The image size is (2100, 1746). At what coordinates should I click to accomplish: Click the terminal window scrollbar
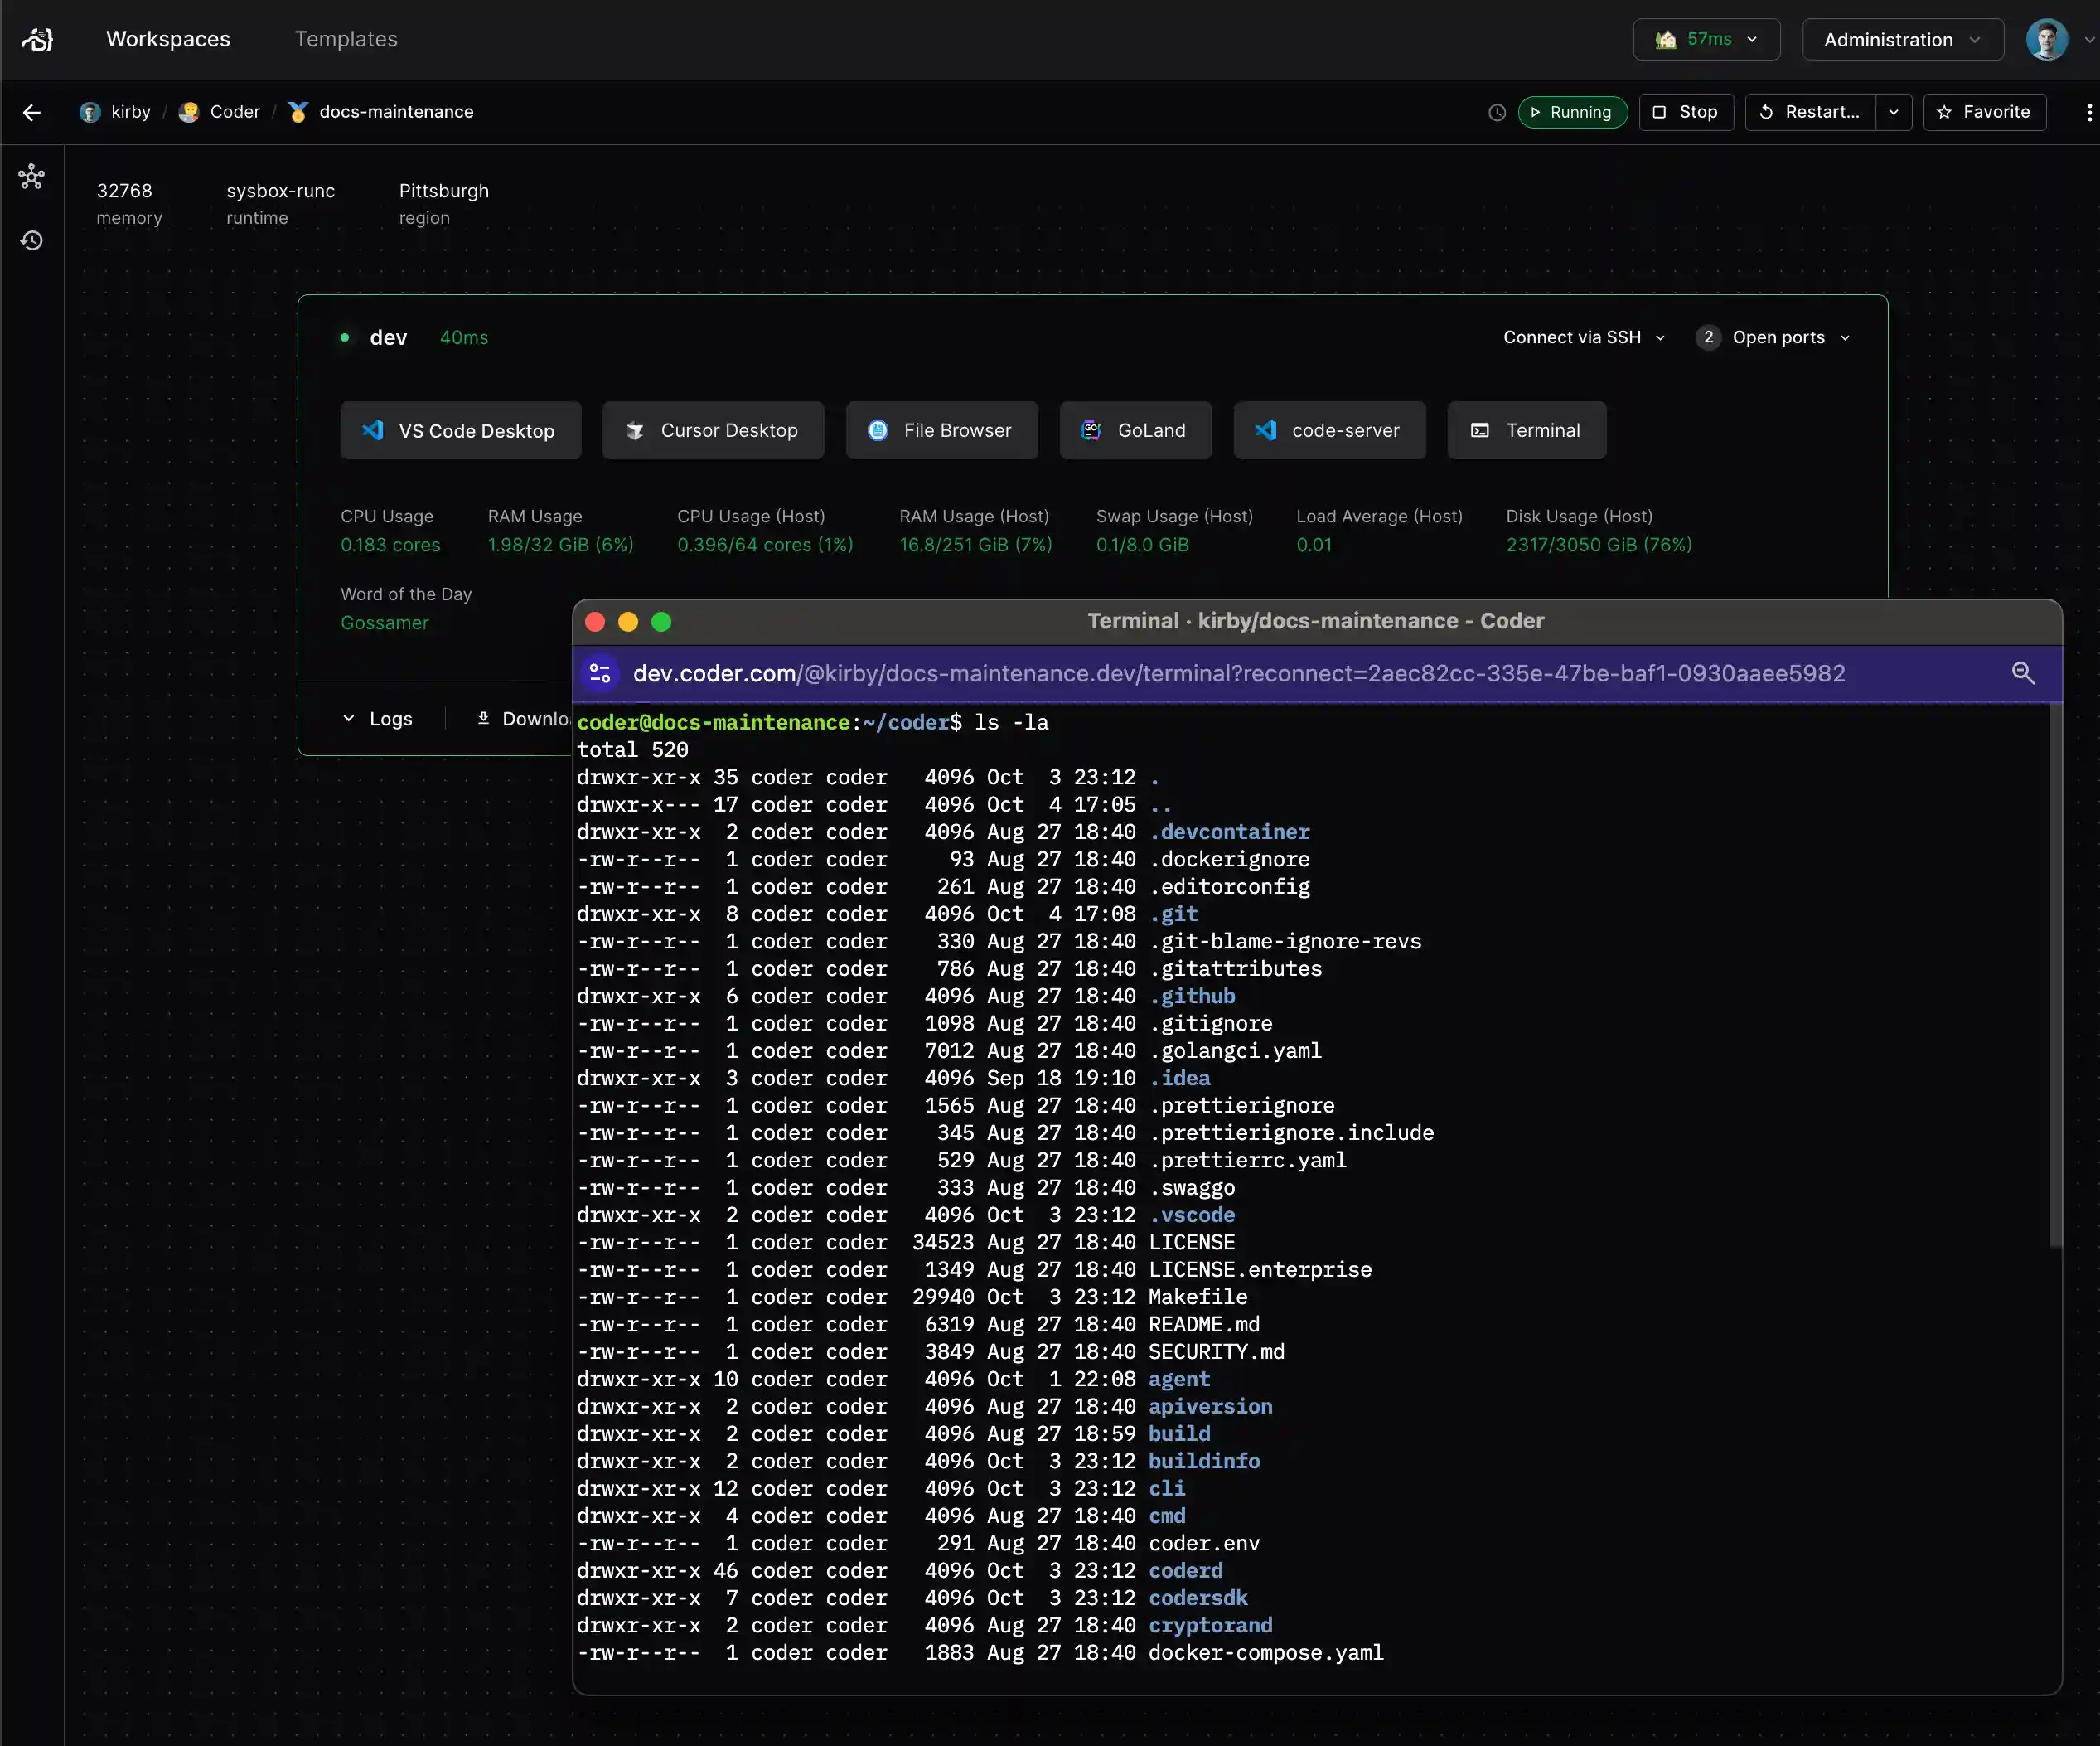(x=2055, y=976)
